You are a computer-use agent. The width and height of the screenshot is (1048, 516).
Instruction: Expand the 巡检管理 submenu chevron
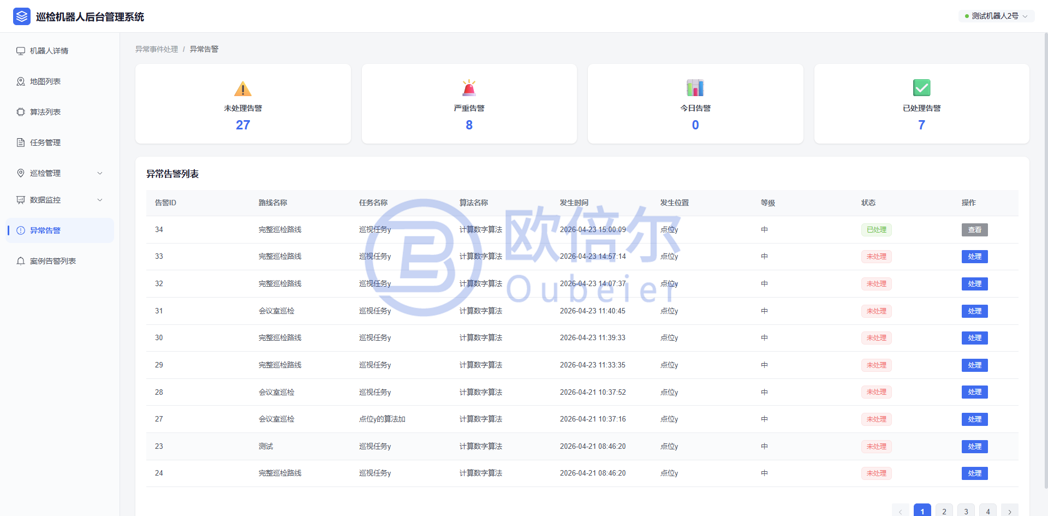point(100,173)
